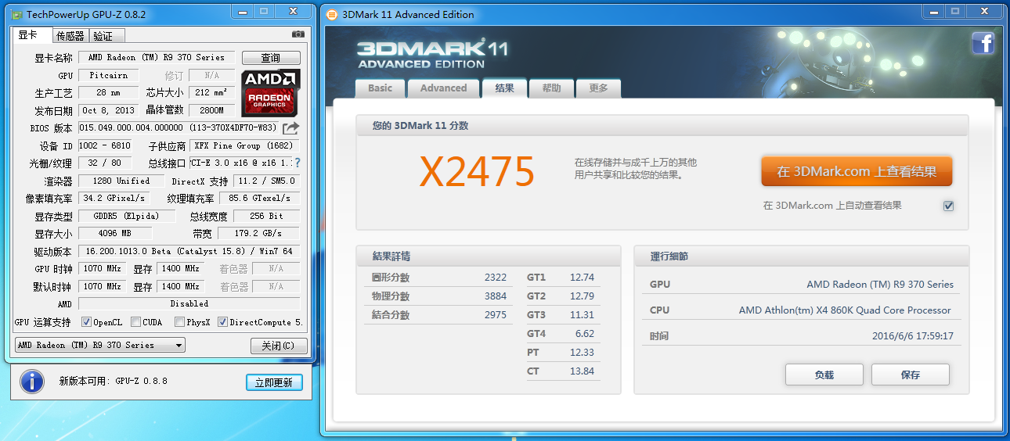Click the graphics score value 2322

[496, 278]
